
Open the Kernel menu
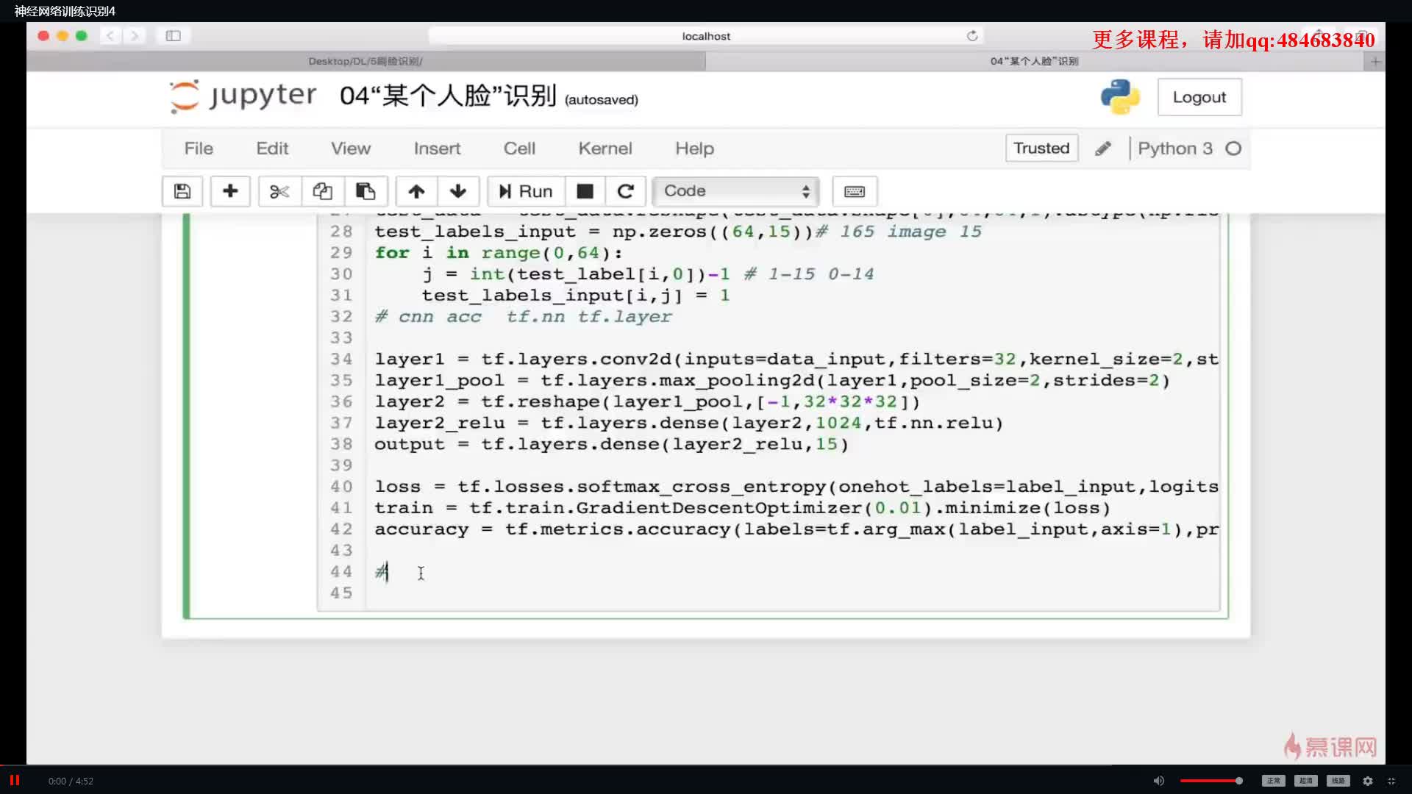click(605, 147)
